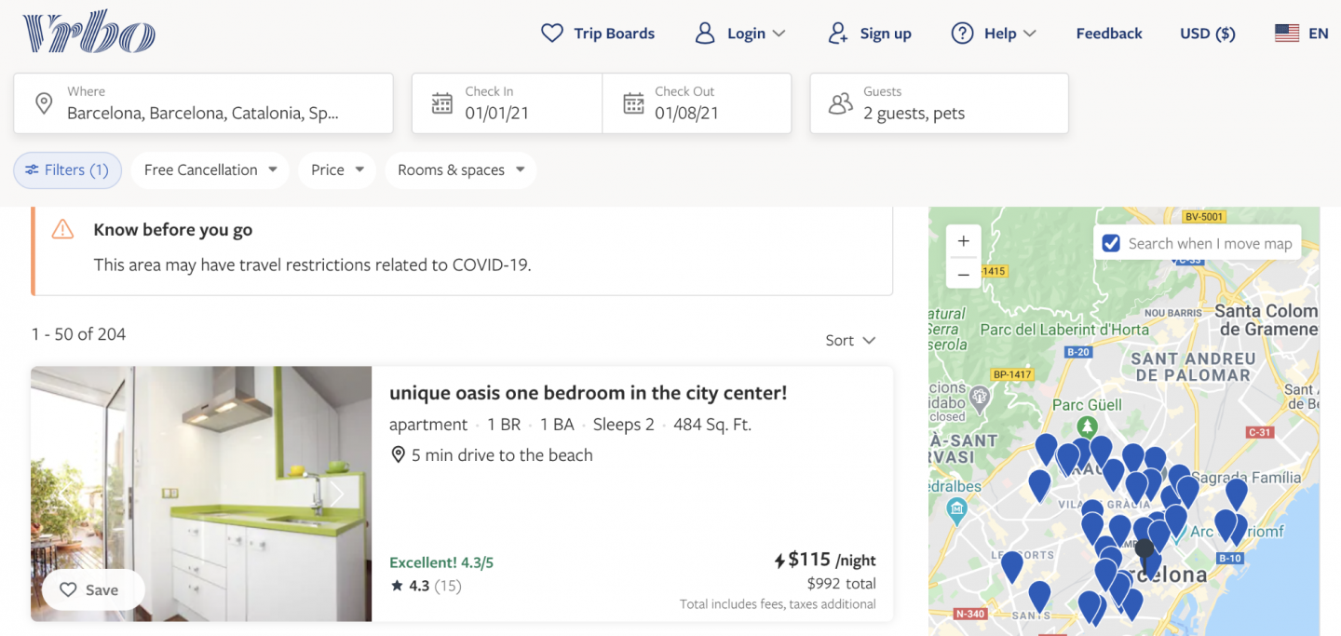
Task: Open the Help menu
Action: (994, 34)
